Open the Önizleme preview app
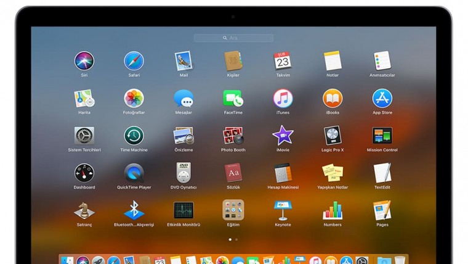The height and width of the screenshot is (264, 468). pos(184,136)
